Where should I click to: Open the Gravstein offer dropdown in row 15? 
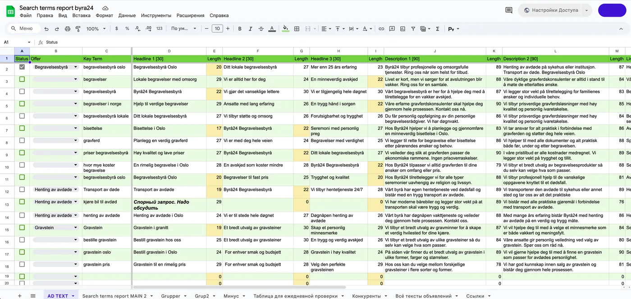[56, 228]
